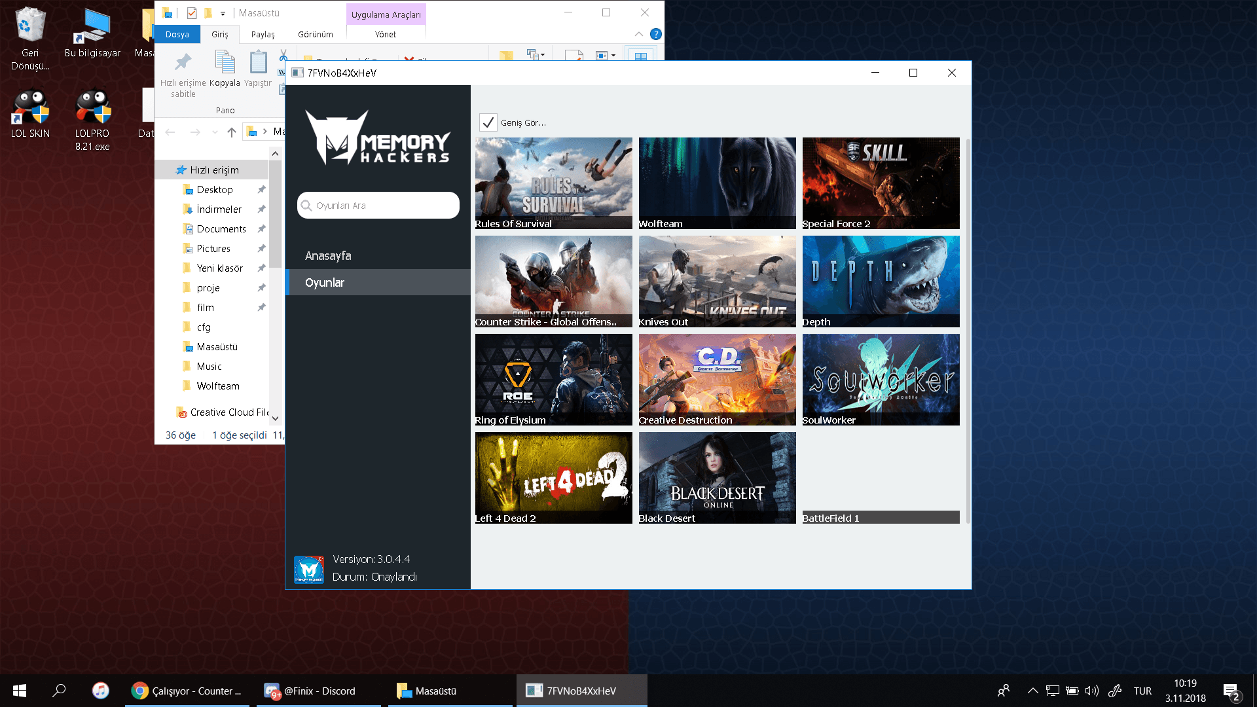Select Hızlı erişim in navigation pane
1257x707 pixels.
212,170
